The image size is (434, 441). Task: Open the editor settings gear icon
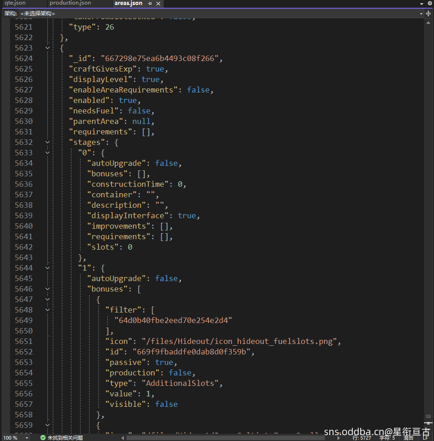[429, 3]
